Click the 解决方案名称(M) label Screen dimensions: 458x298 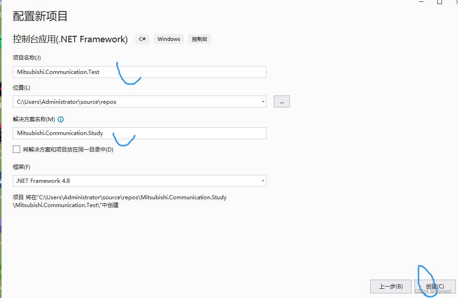click(x=34, y=119)
